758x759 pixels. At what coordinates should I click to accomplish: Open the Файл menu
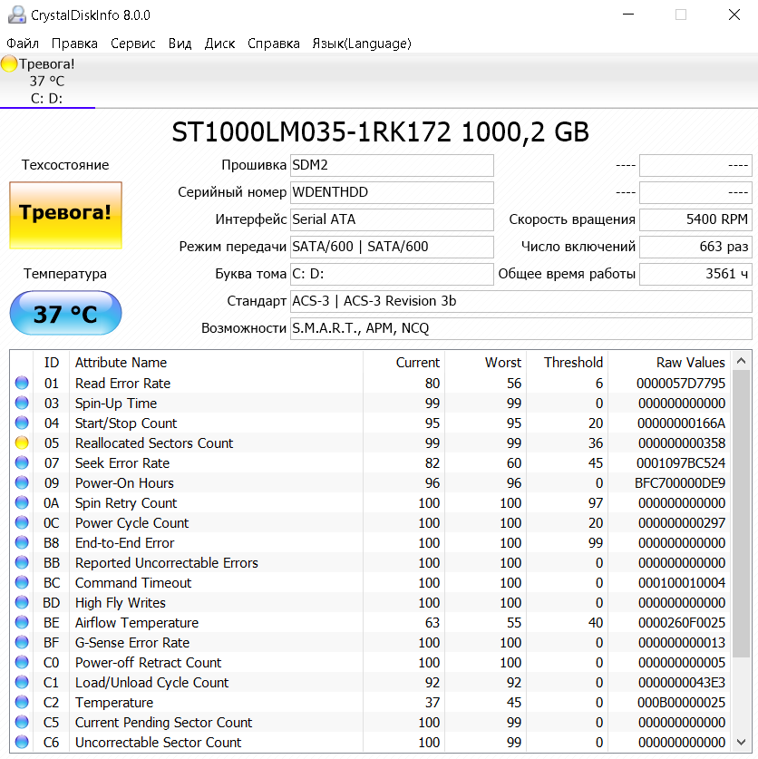(23, 44)
